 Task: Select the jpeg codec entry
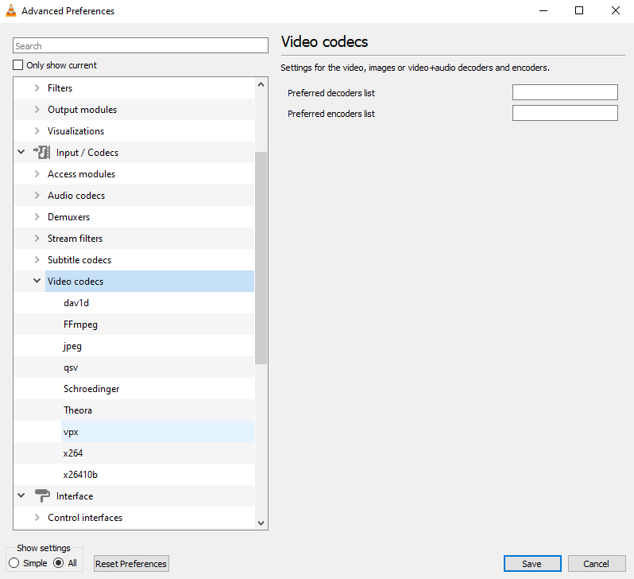coord(72,346)
